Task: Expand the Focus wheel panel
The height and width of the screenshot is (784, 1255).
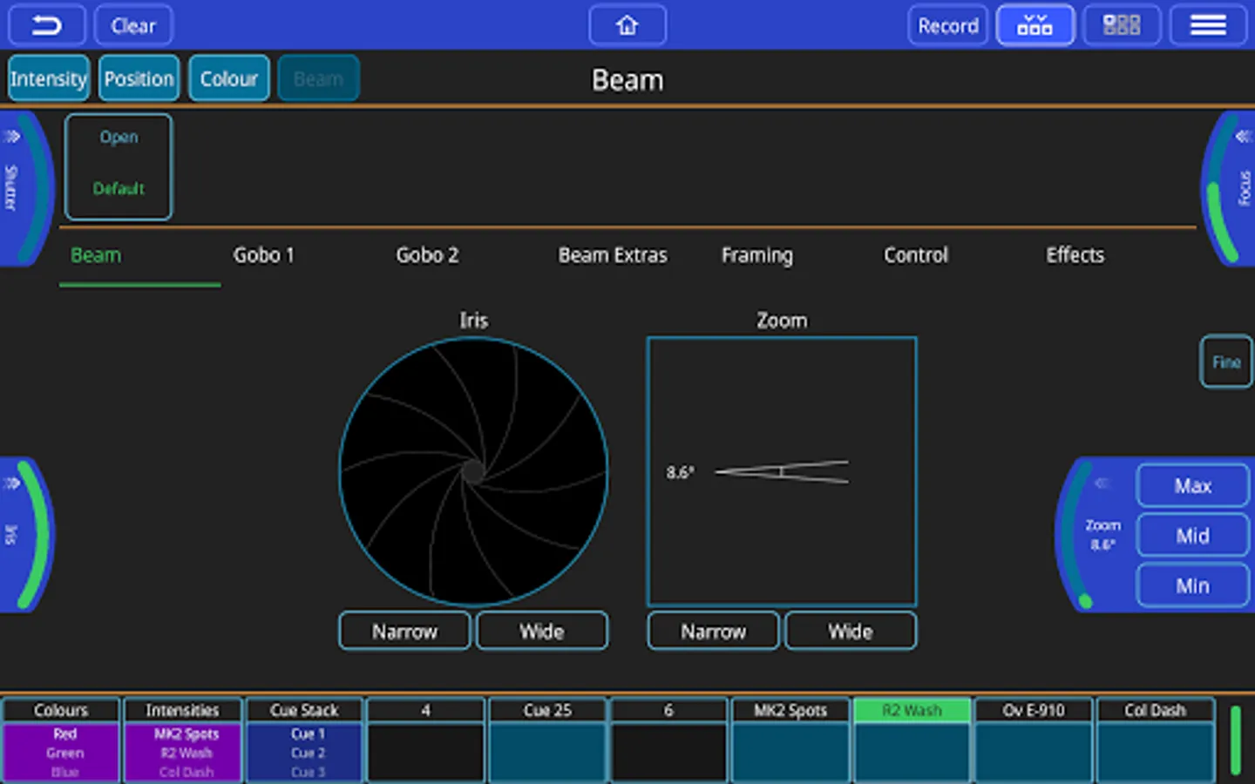Action: [x=1242, y=137]
